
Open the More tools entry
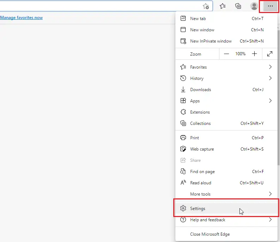226,194
